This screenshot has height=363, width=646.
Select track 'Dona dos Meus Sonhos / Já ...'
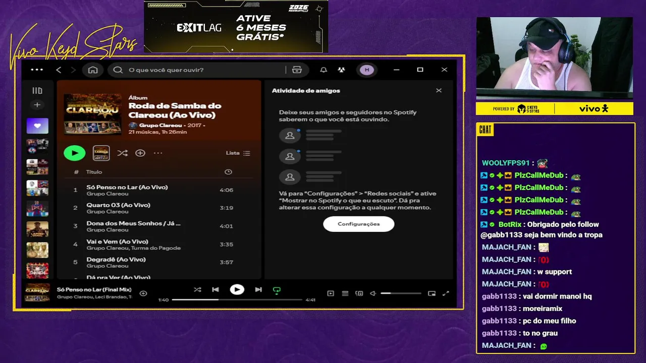tap(133, 223)
